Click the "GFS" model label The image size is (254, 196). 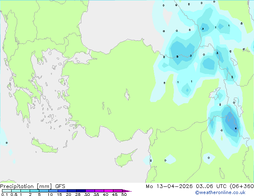[x=60, y=186]
